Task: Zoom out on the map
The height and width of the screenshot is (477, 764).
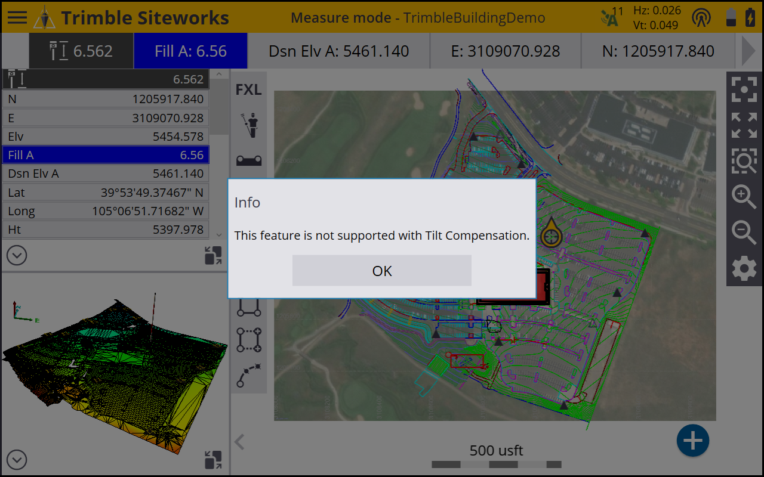Action: (x=744, y=232)
